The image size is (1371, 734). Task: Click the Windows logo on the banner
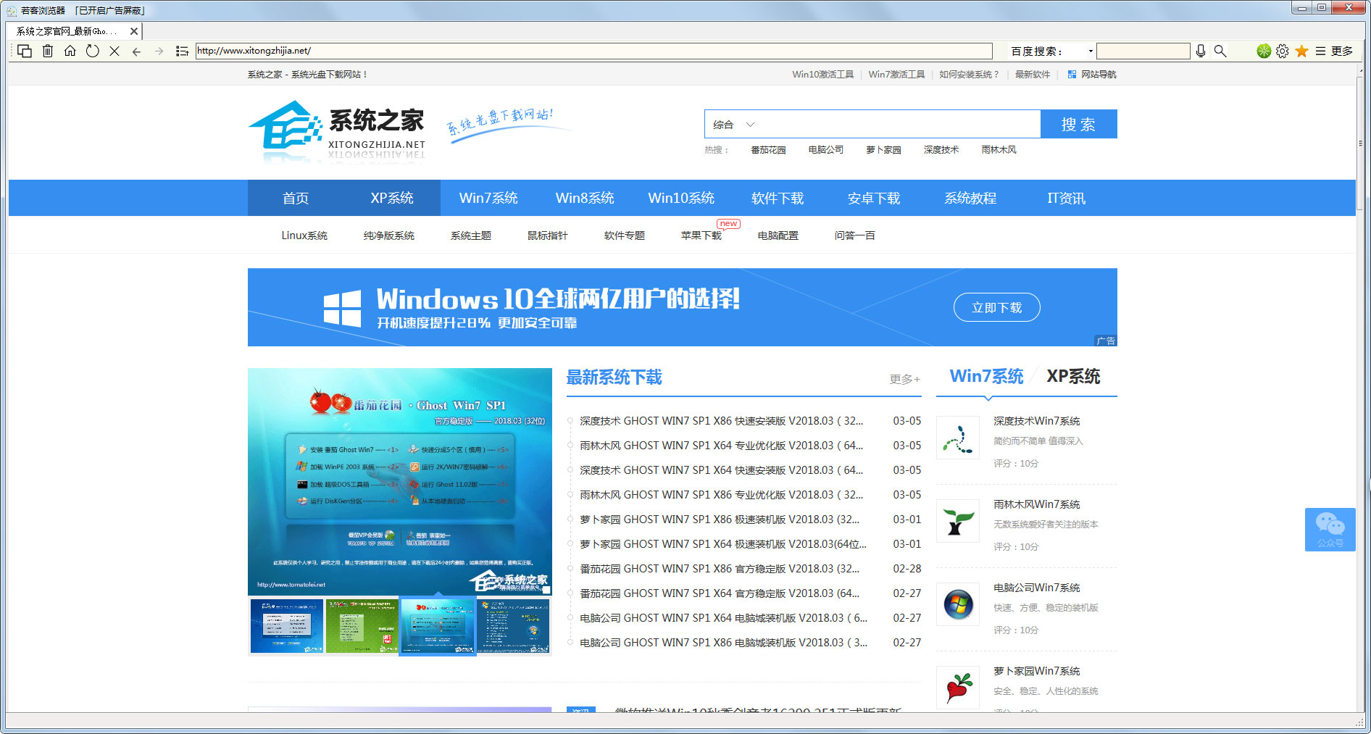[x=342, y=308]
